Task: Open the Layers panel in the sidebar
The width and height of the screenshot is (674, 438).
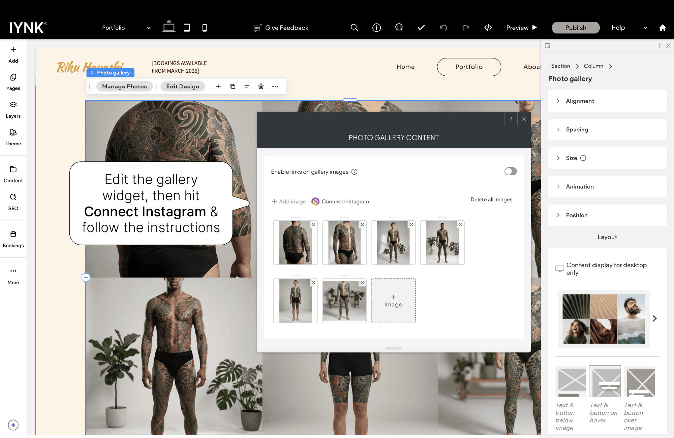Action: coord(13,109)
